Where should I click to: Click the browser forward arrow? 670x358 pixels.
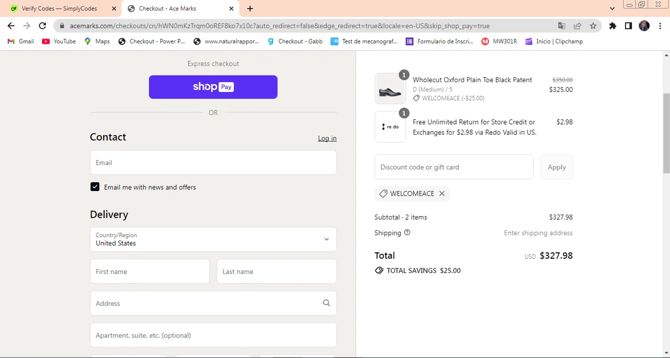[27, 26]
